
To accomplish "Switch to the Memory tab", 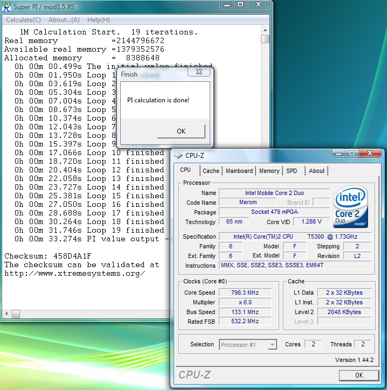I will 269,171.
